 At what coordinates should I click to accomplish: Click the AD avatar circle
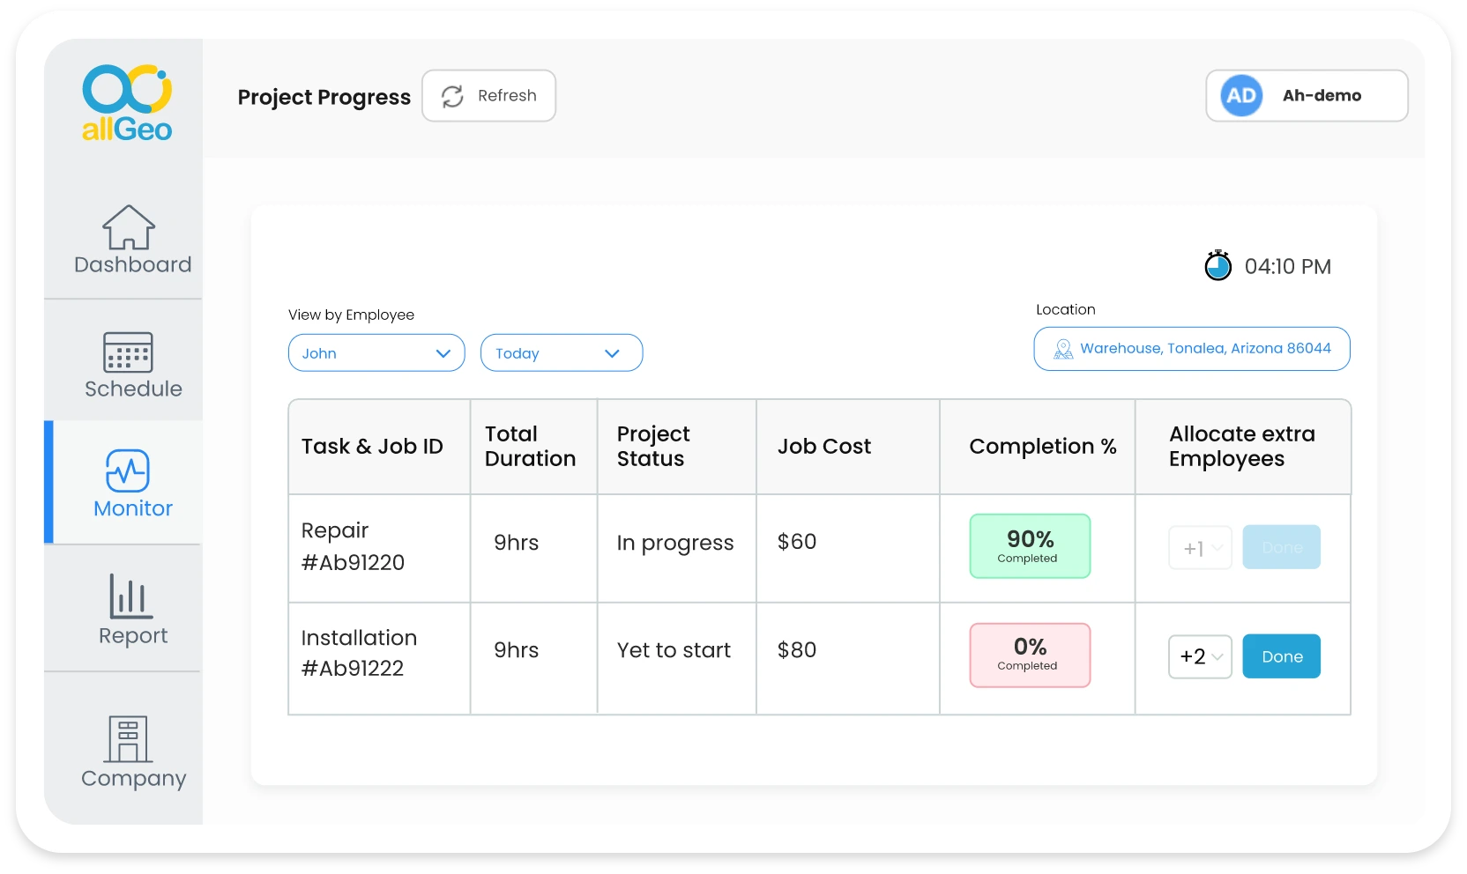[1240, 95]
